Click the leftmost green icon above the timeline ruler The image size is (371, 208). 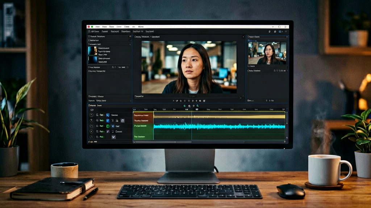click(184, 106)
